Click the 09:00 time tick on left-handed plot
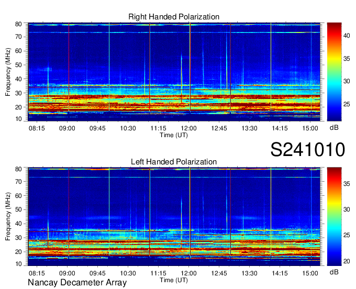The image size is (356, 289). pyautogui.click(x=67, y=273)
